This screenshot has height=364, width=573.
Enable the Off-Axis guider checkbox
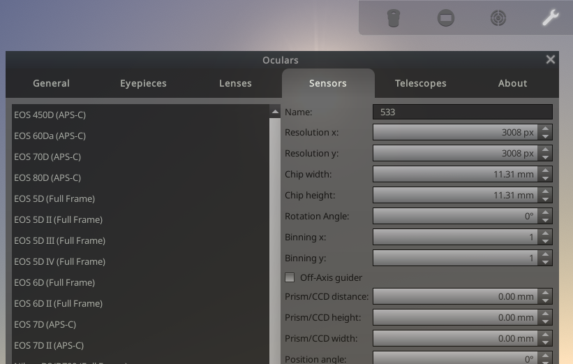(290, 277)
